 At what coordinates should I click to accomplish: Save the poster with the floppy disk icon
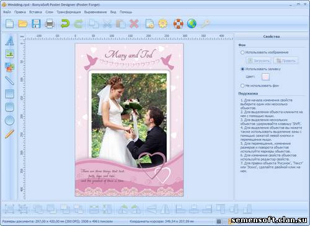pos(36,24)
